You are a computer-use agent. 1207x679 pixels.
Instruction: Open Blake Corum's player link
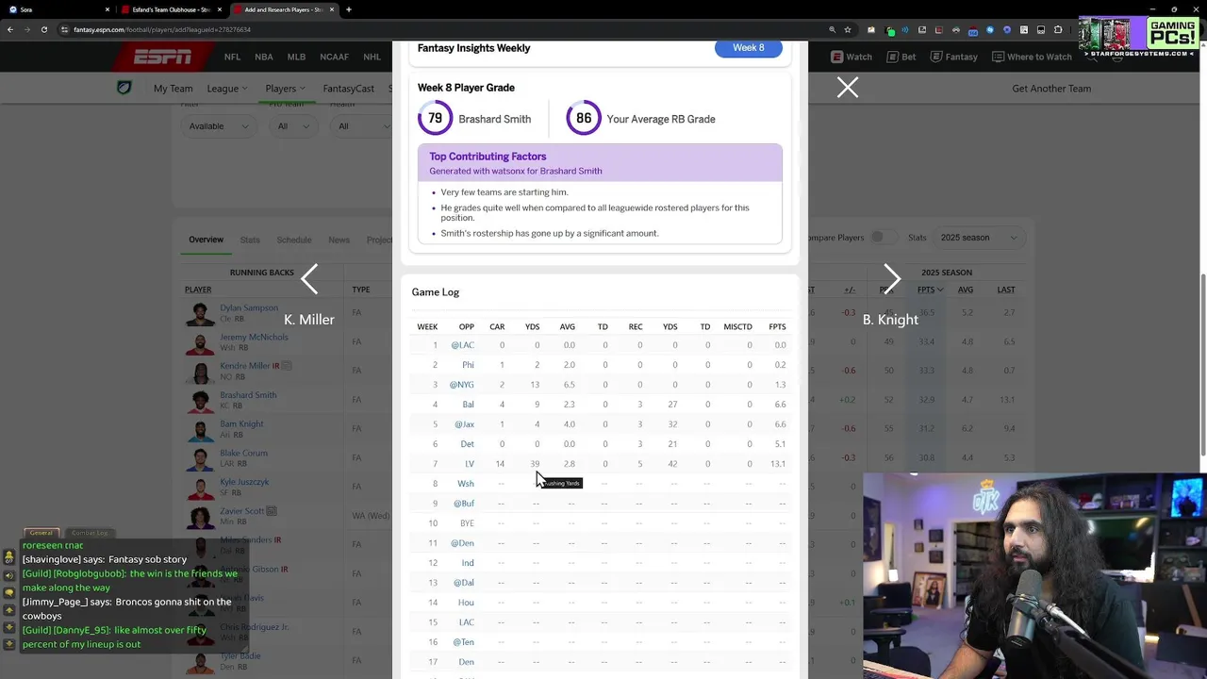[x=243, y=453]
